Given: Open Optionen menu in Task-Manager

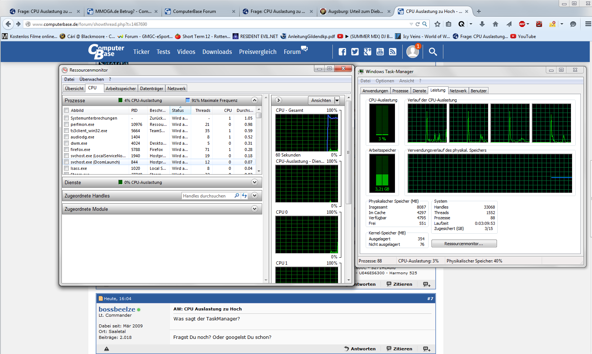Looking at the screenshot, I should click(x=385, y=81).
